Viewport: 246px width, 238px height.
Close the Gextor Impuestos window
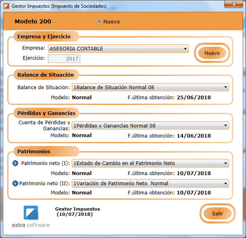coord(233,4)
